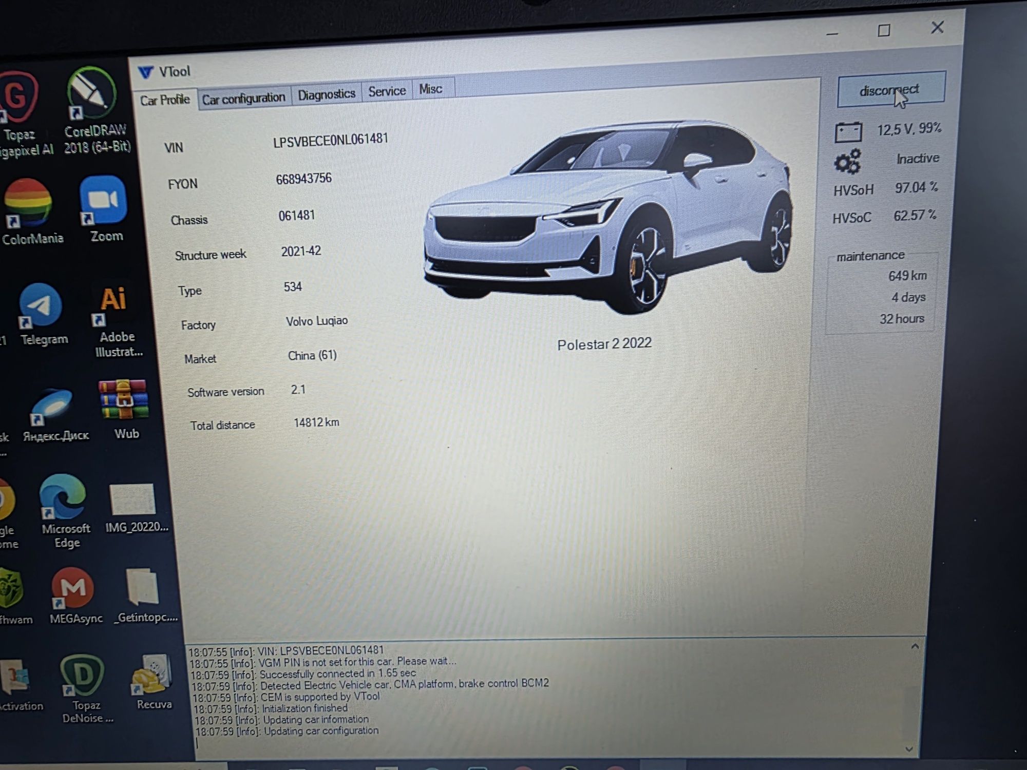Click the HVSoH 97.04 % value
The width and height of the screenshot is (1027, 770).
click(916, 187)
